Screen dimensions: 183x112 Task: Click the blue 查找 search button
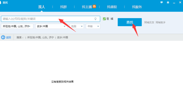[x=130, y=22]
